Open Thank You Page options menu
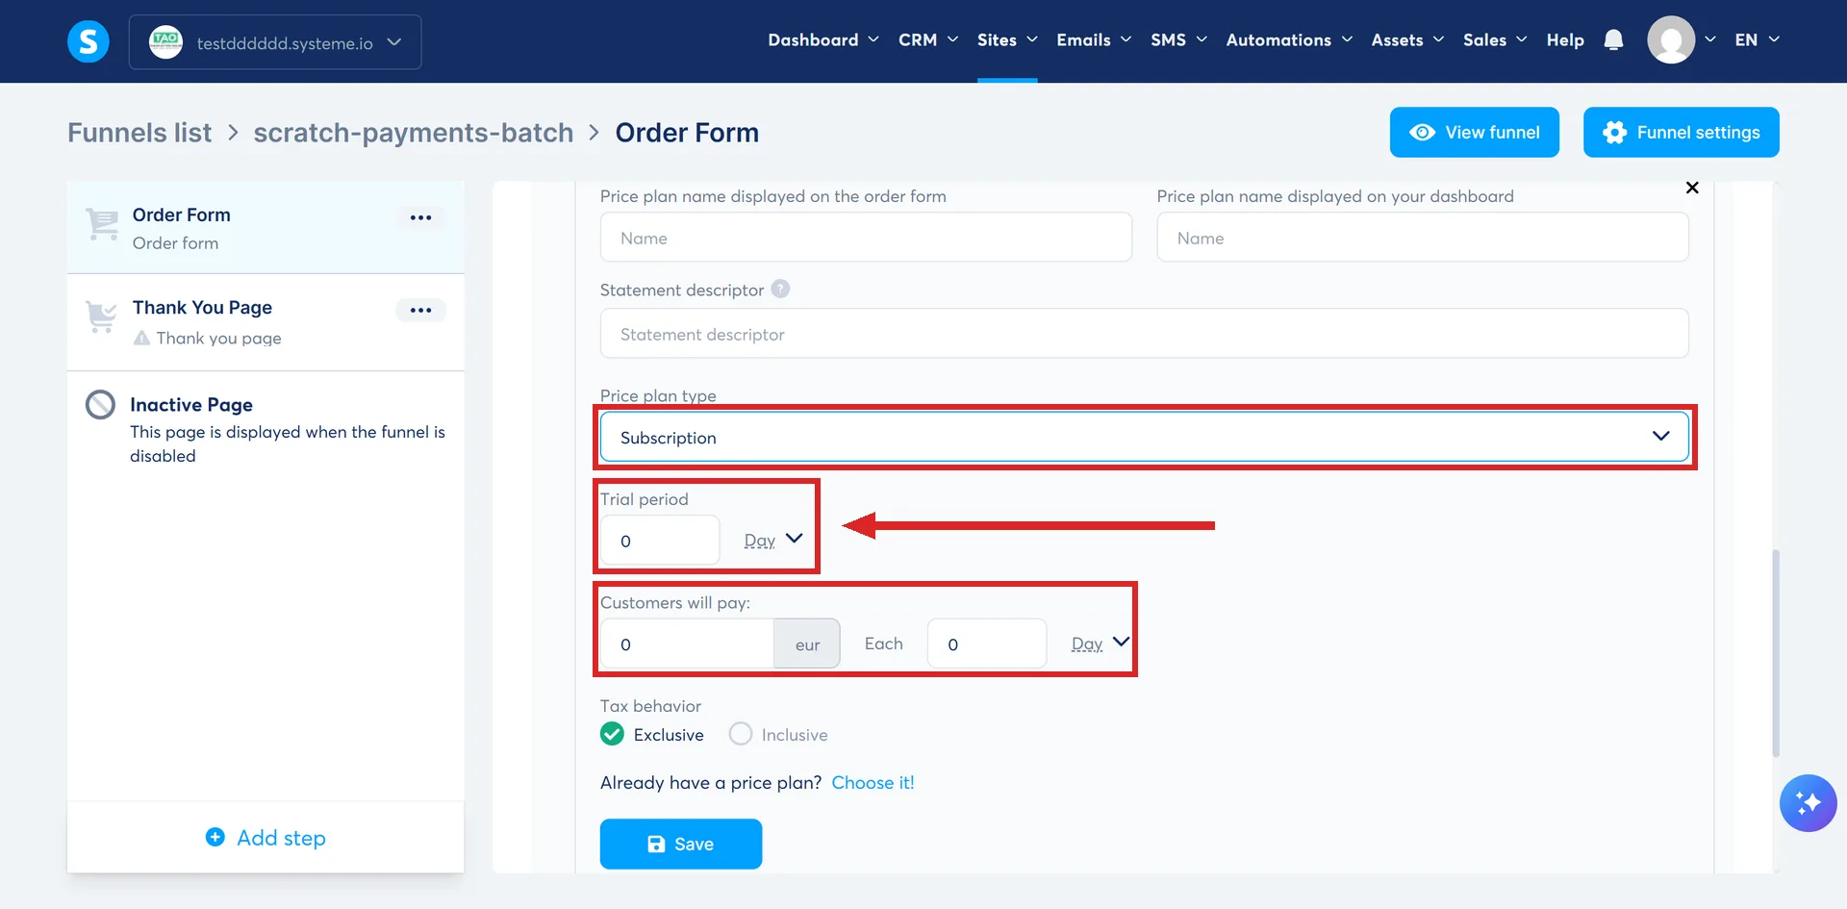 pos(420,310)
